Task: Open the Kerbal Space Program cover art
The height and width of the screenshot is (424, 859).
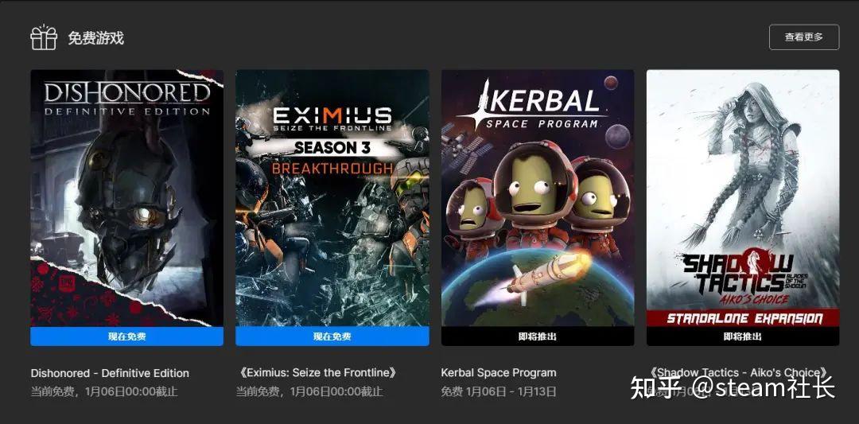Action: pos(538,198)
